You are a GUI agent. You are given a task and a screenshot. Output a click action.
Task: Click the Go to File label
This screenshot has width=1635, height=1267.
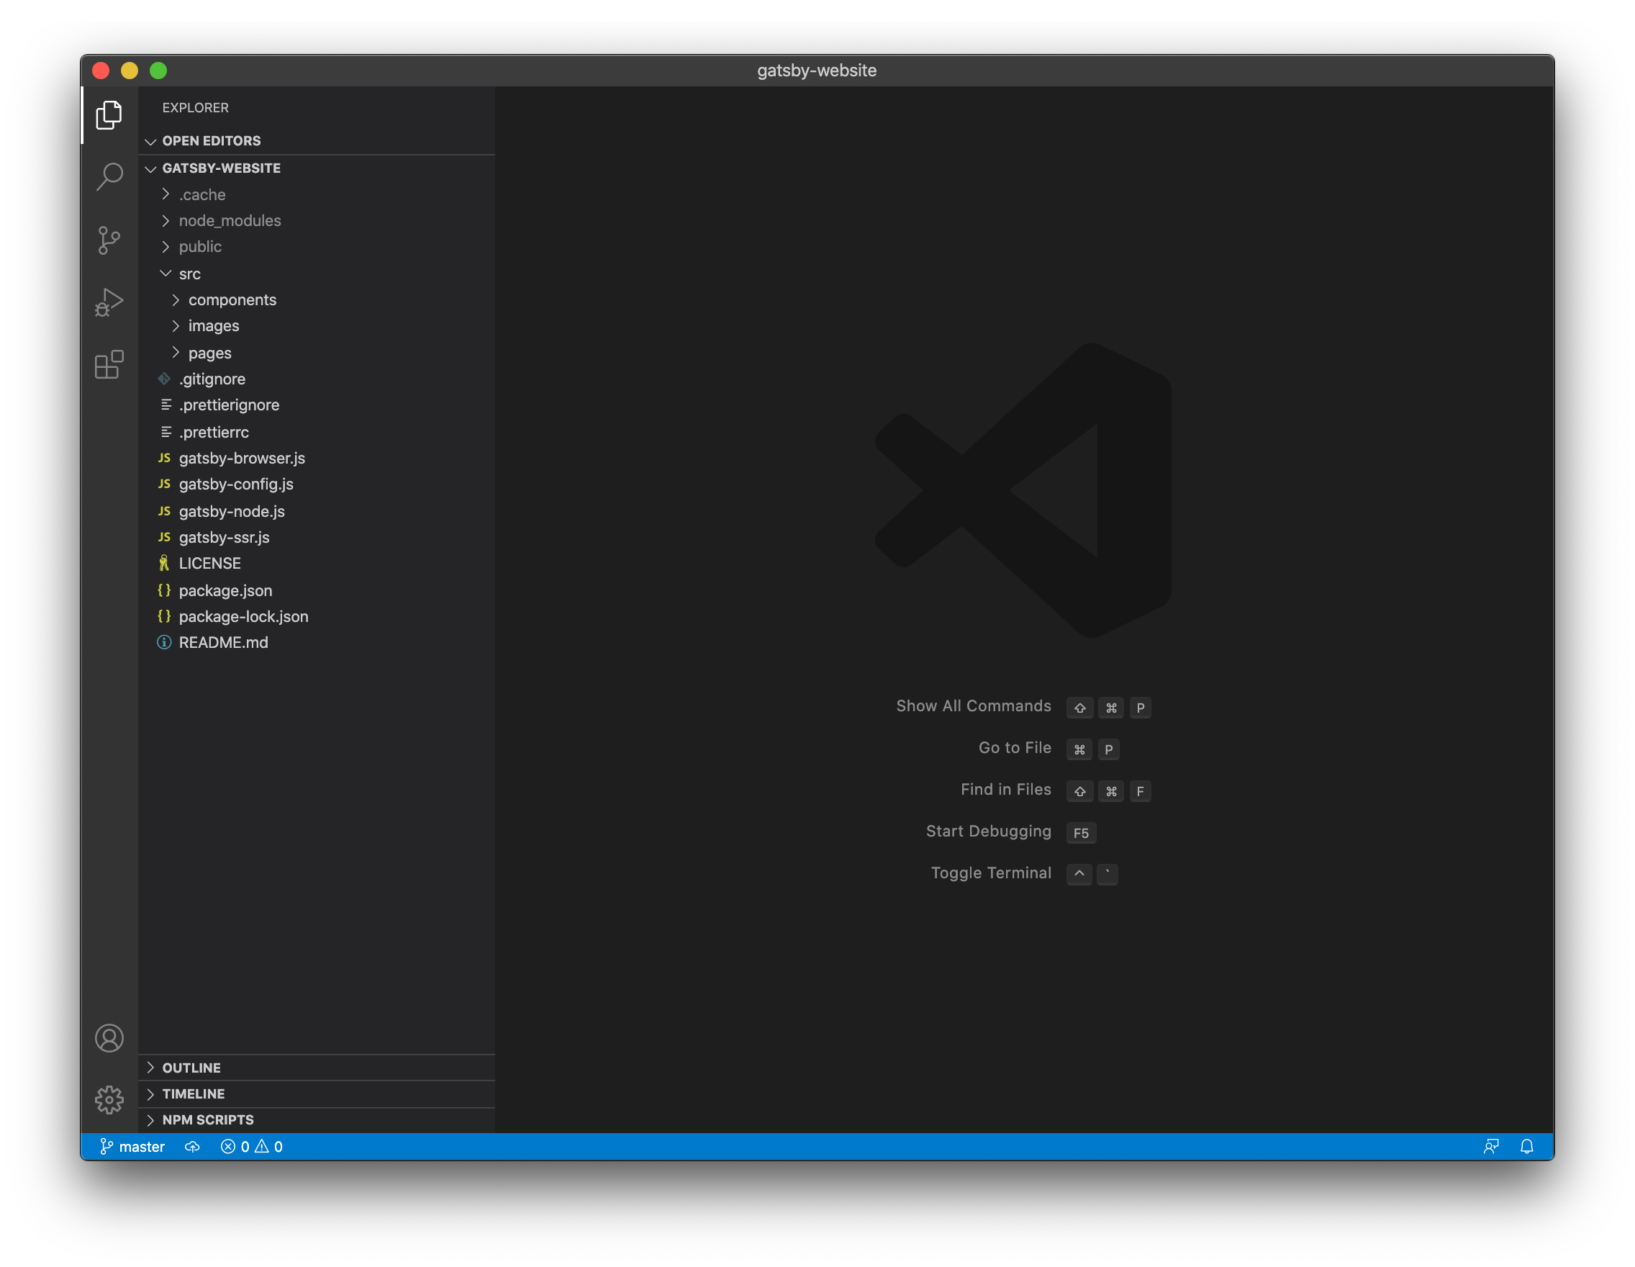1015,748
